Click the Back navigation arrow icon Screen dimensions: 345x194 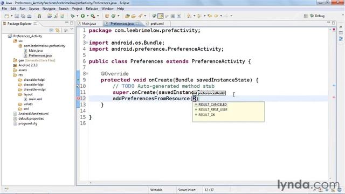click(x=216, y=16)
